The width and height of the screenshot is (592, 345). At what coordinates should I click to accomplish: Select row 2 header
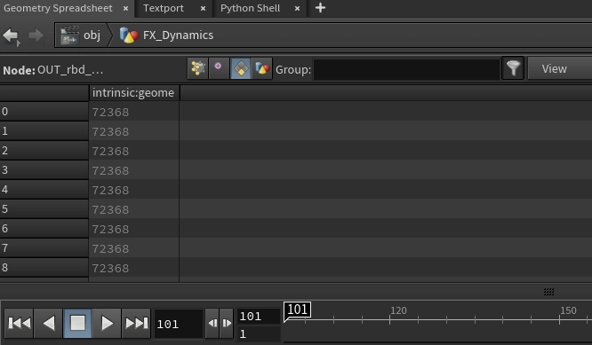44,151
